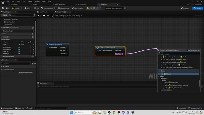The width and height of the screenshot is (204, 115).
Task: Add a new macro with plus icon
Action: click(33, 34)
